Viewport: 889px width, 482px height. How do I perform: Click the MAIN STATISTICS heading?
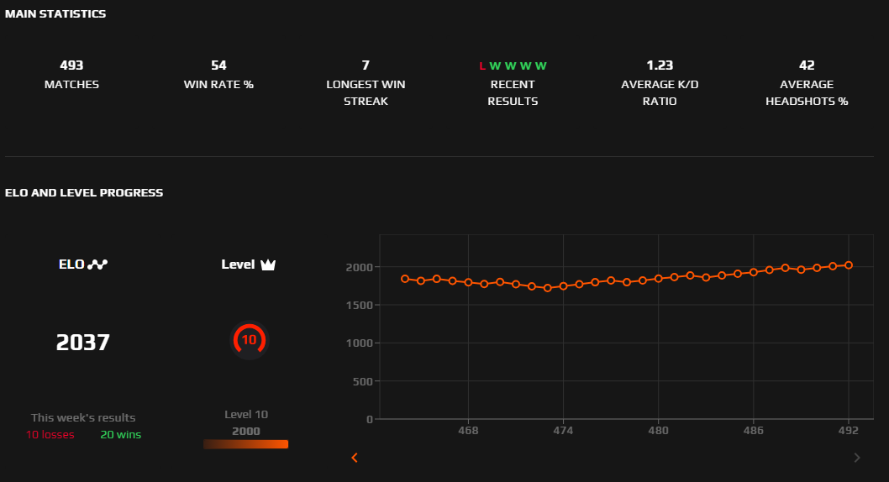(x=55, y=14)
